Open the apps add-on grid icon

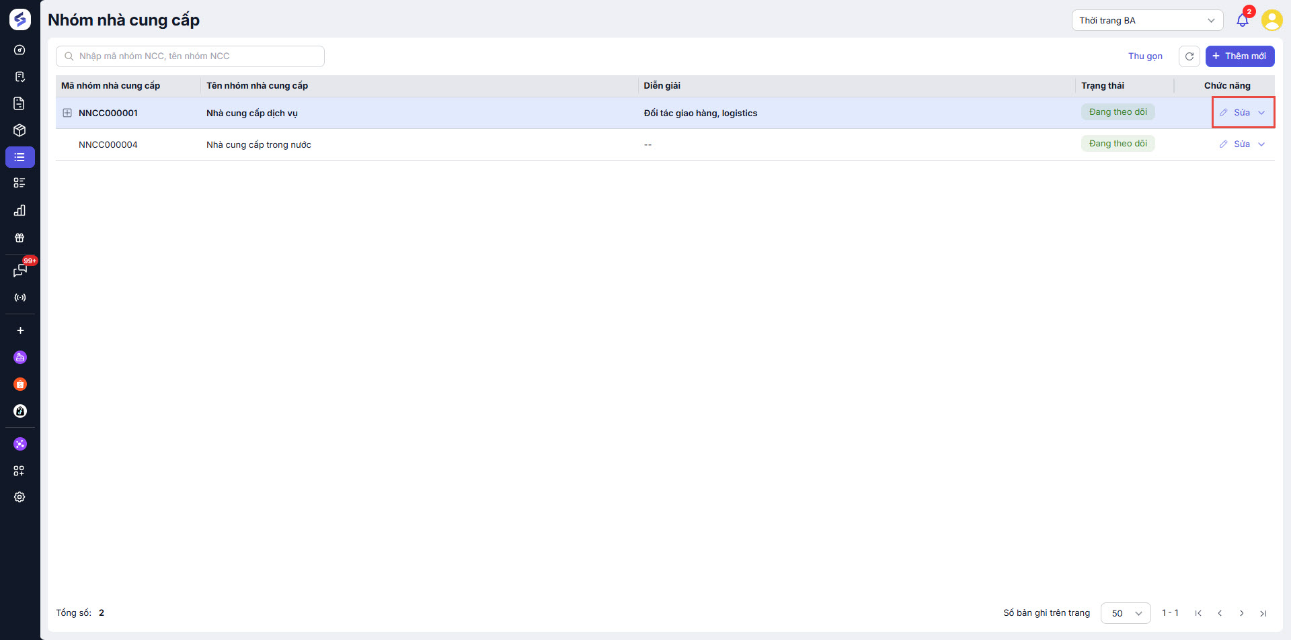coord(19,471)
